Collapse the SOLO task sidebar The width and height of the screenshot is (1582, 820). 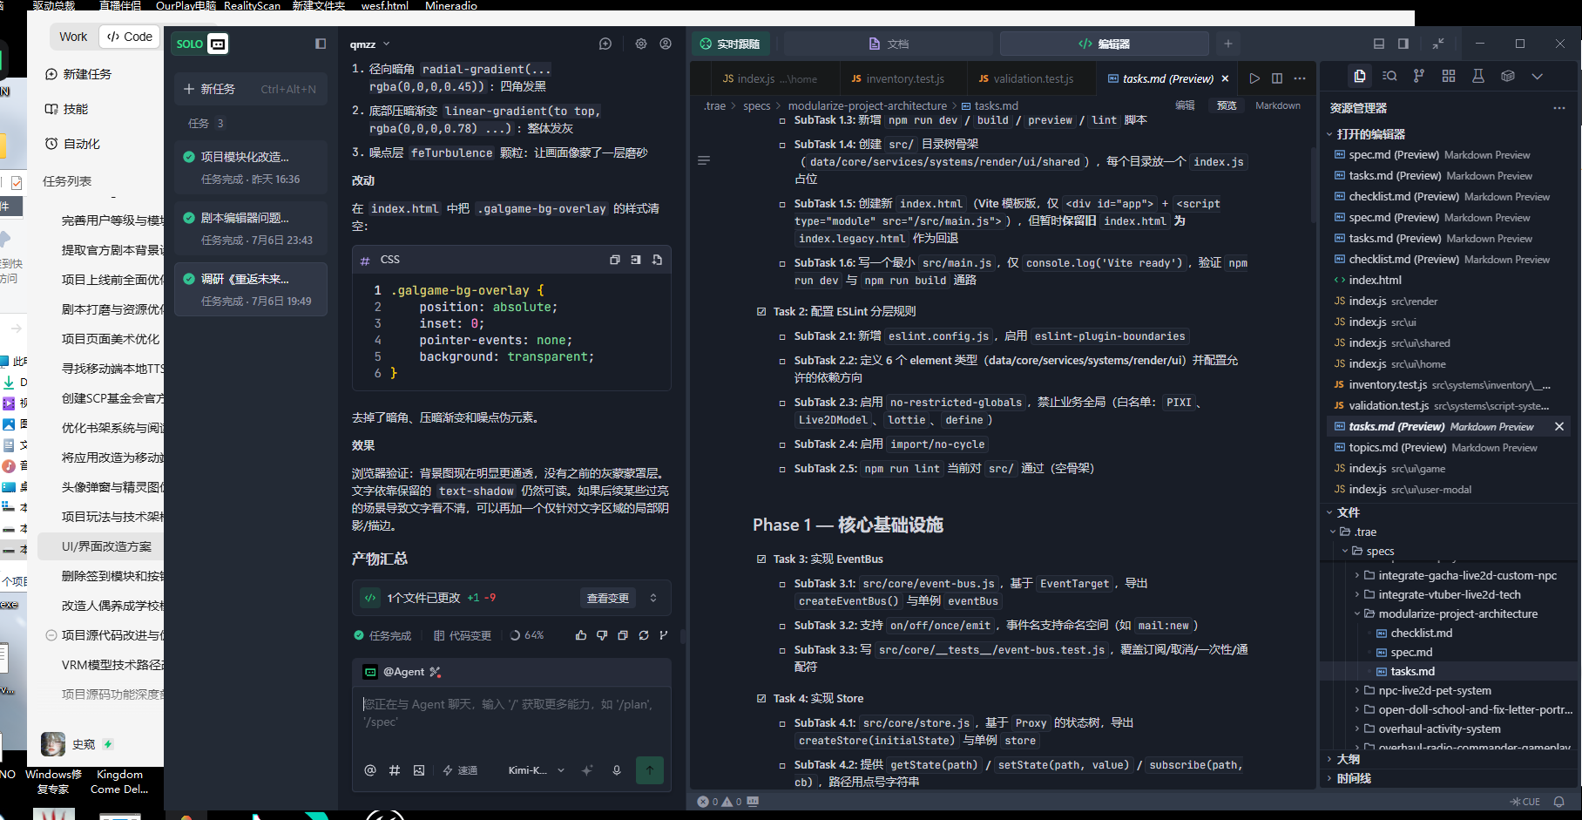click(321, 44)
